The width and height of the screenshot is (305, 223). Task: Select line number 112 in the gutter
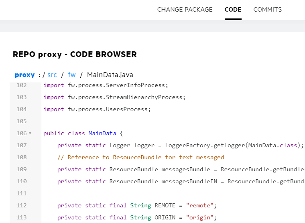click(x=21, y=205)
